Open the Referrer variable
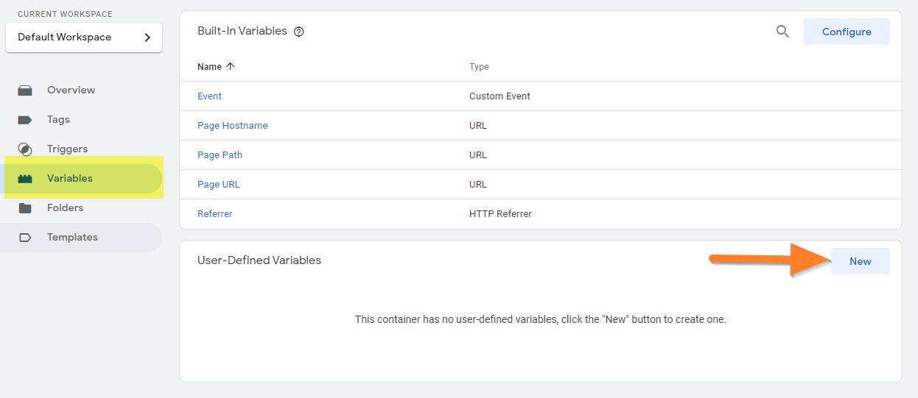Viewport: 918px width, 398px height. pyautogui.click(x=214, y=214)
